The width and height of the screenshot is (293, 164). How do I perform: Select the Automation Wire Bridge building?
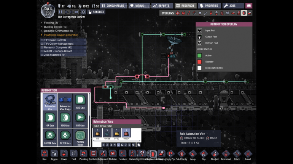[65, 102]
